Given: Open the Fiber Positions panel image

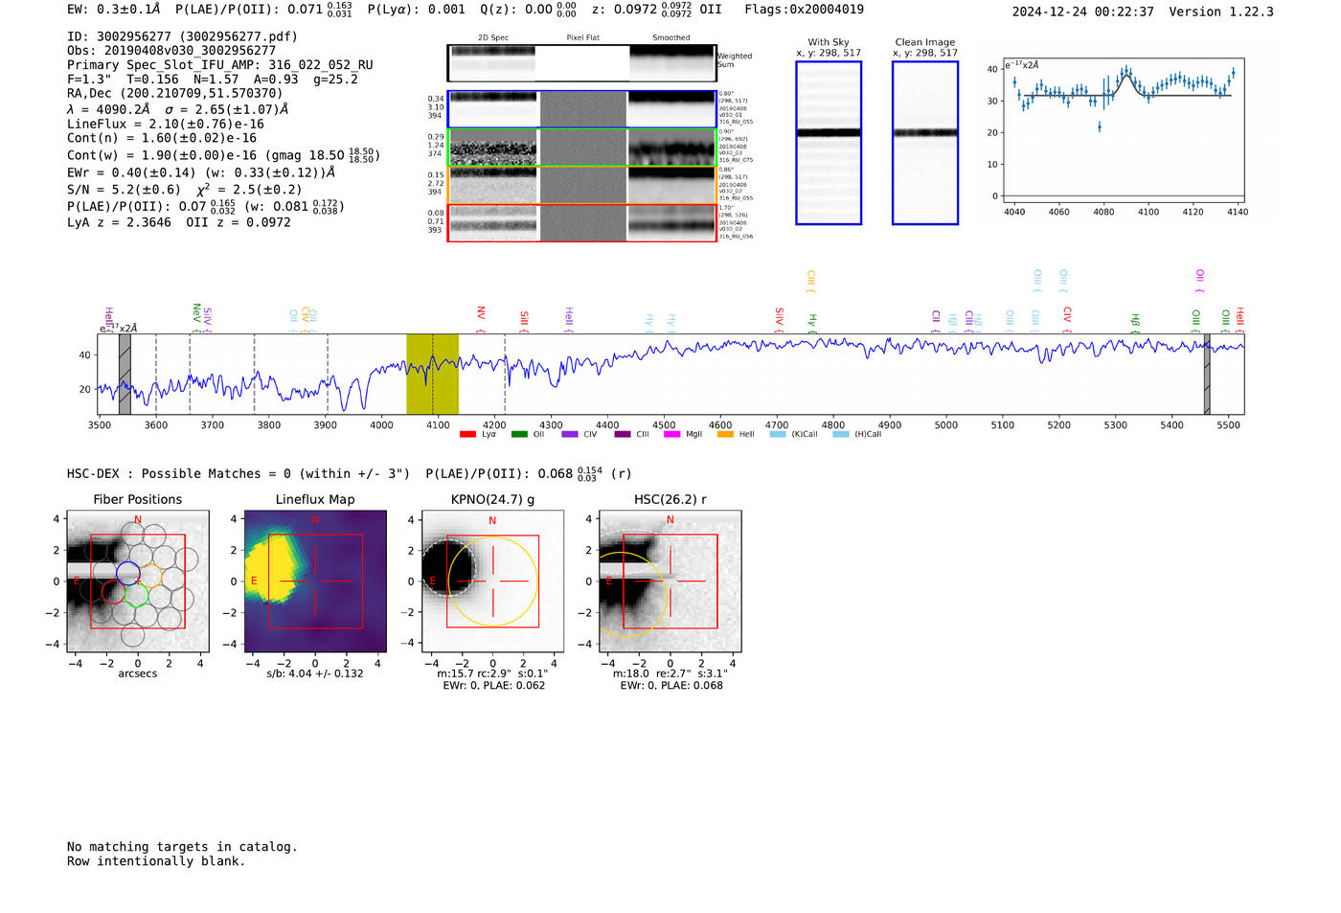Looking at the screenshot, I should (x=138, y=581).
